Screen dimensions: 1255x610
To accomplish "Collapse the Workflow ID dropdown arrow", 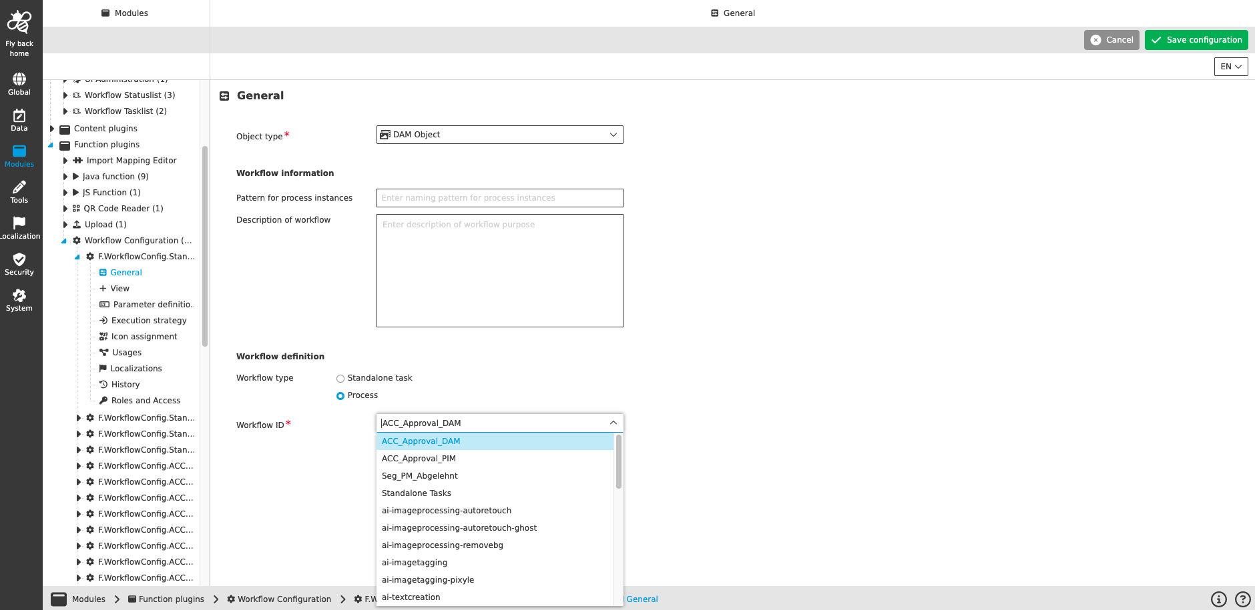I will tap(613, 423).
